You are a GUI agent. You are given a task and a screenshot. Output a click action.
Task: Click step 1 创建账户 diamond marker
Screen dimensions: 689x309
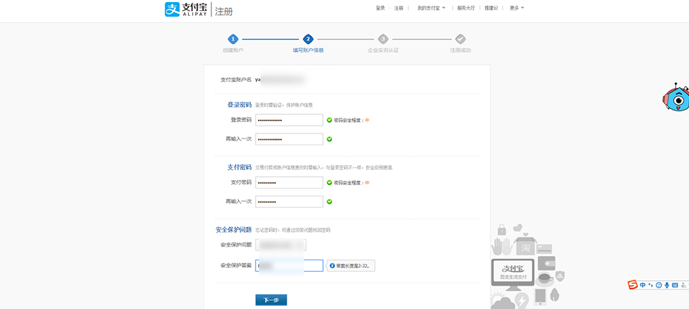pos(233,39)
